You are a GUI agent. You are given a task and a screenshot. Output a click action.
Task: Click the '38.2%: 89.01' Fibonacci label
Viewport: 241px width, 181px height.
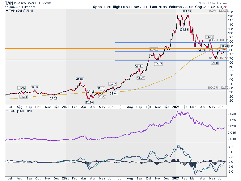219,40
